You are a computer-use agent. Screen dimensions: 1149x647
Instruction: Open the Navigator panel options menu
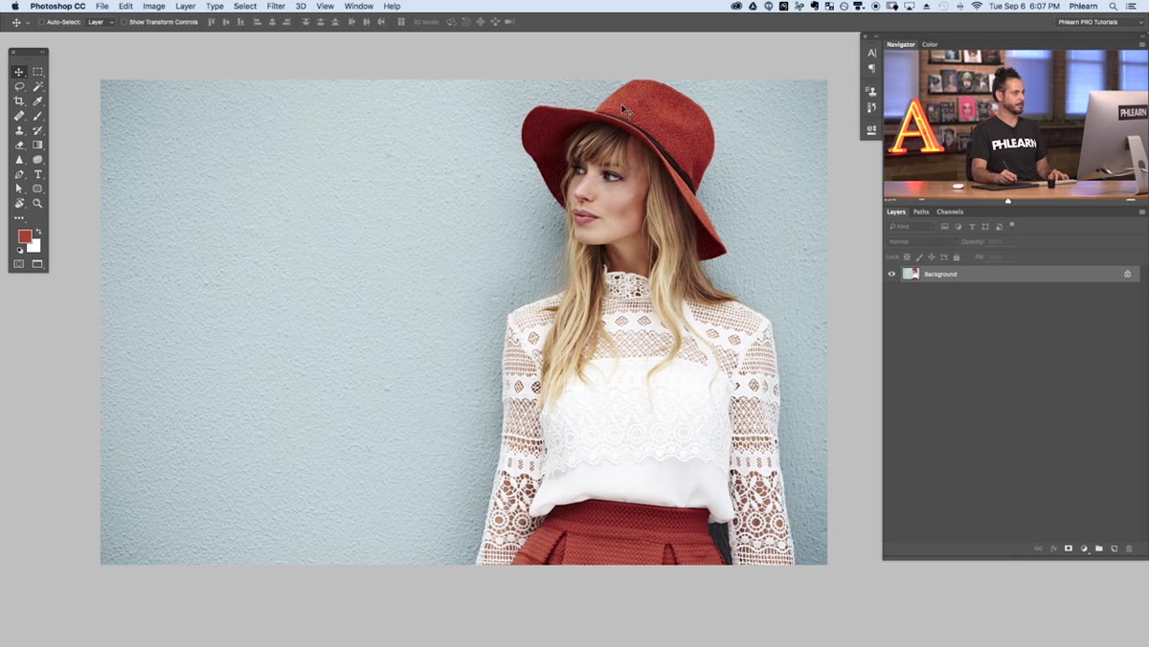point(1141,44)
